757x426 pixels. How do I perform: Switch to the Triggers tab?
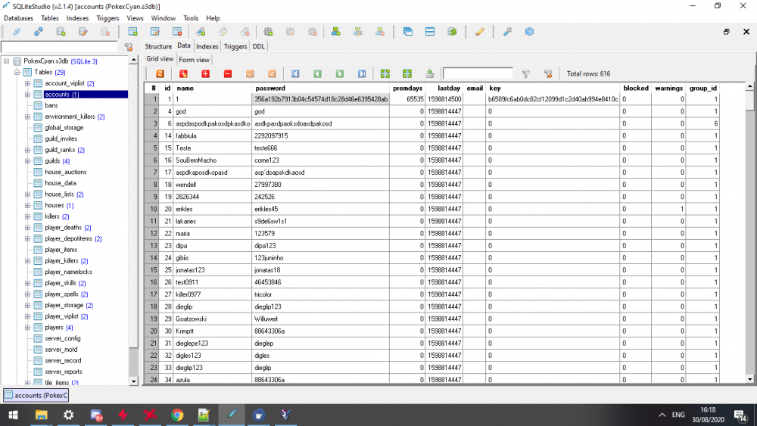tap(235, 46)
